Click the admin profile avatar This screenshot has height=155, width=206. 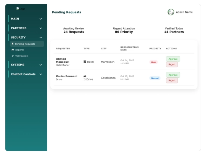click(x=171, y=12)
